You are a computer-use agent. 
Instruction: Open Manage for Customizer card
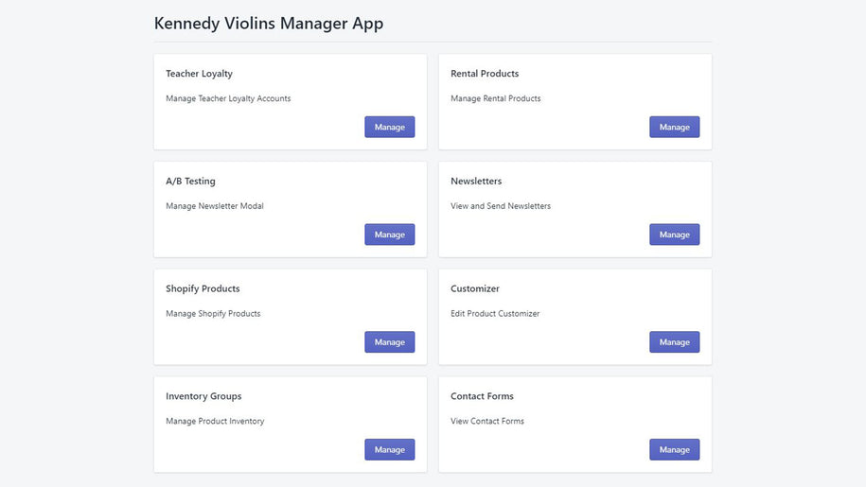pyautogui.click(x=675, y=342)
